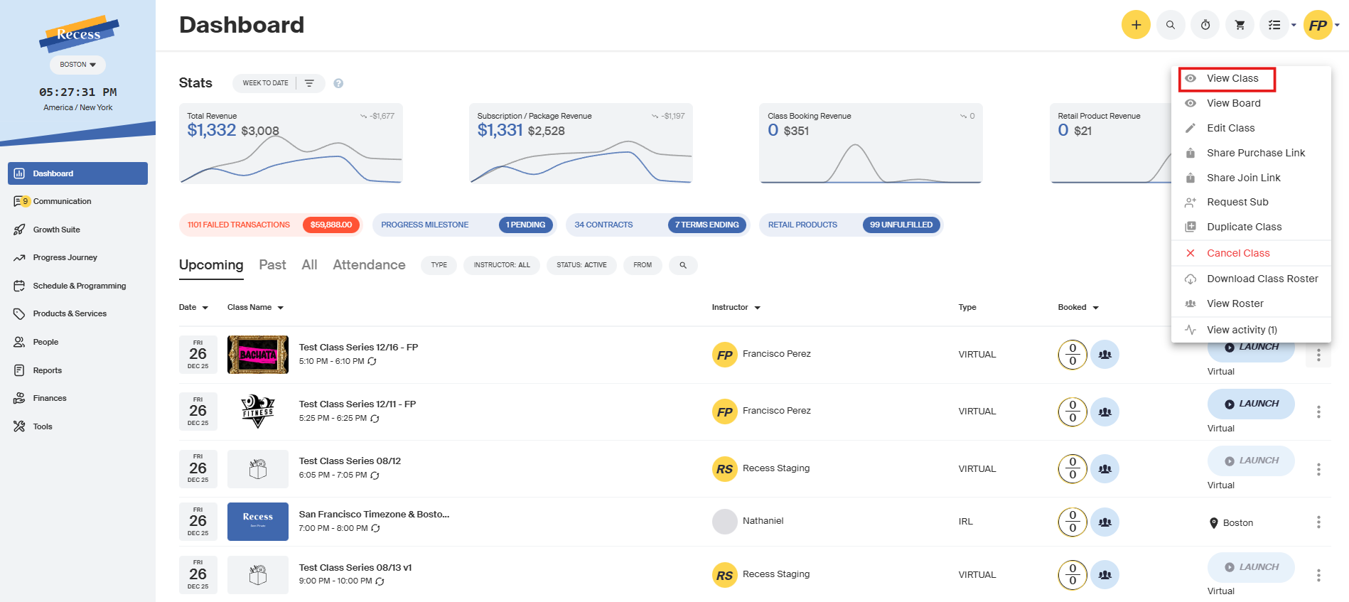
Task: Open Schedule & Programming in sidebar
Action: (x=79, y=286)
